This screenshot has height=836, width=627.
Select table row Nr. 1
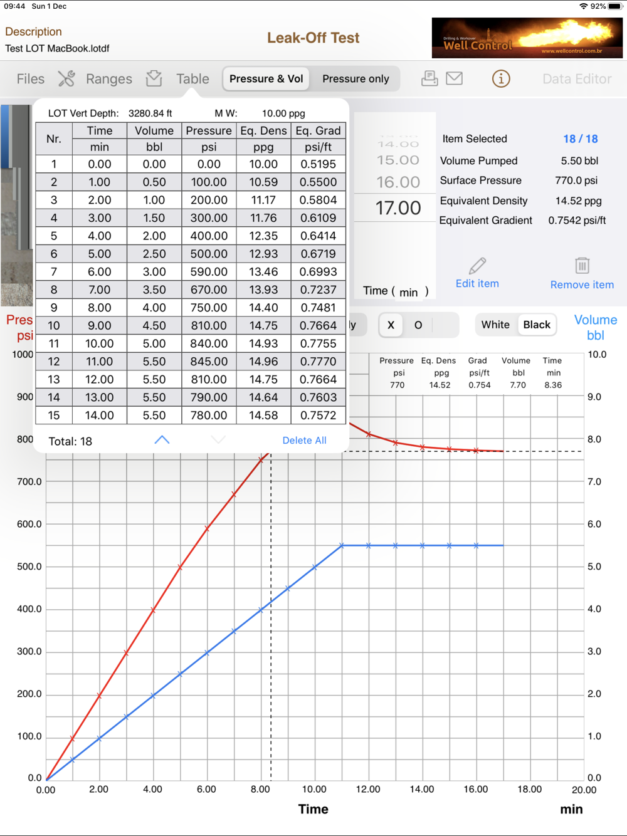pyautogui.click(x=191, y=164)
